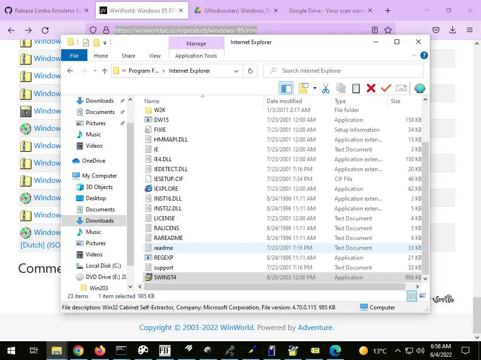Click the Explorer Back arrow
This screenshot has width=481, height=360.
(x=70, y=71)
